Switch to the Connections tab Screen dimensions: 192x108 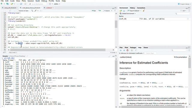point(141,8)
